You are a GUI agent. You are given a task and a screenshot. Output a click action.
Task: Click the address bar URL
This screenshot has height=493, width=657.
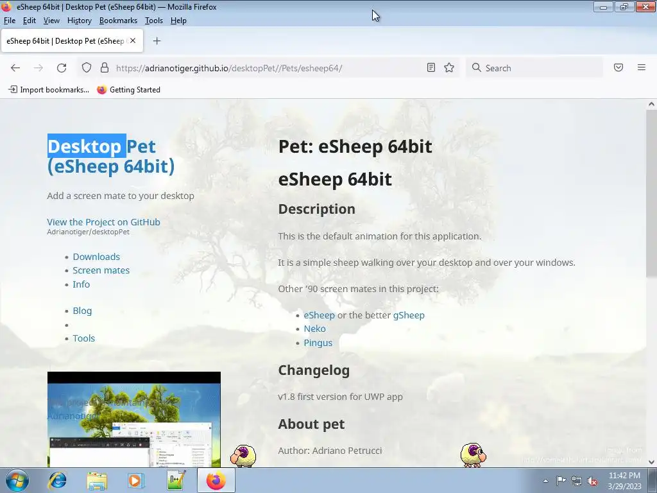(229, 68)
